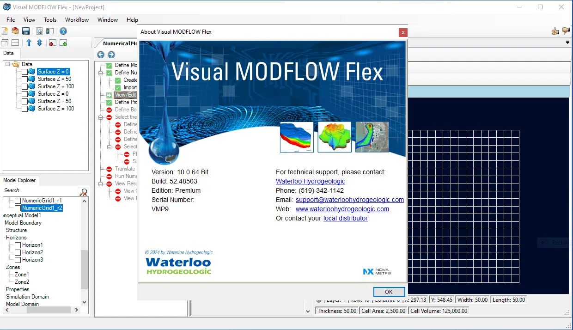Click Model Explorer scrollbar down arrow
Viewport: 573px width, 330px height.
(84, 302)
